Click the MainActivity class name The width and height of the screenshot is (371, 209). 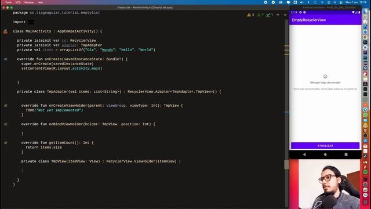(x=38, y=31)
